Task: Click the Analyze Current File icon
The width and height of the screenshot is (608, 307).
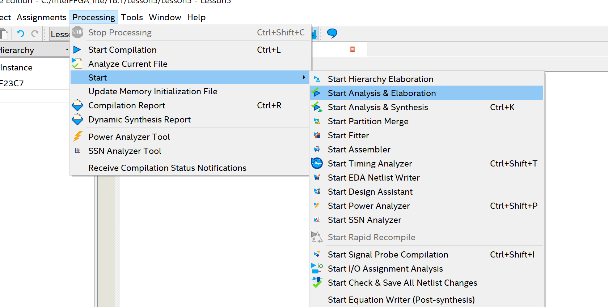Action: 77,64
